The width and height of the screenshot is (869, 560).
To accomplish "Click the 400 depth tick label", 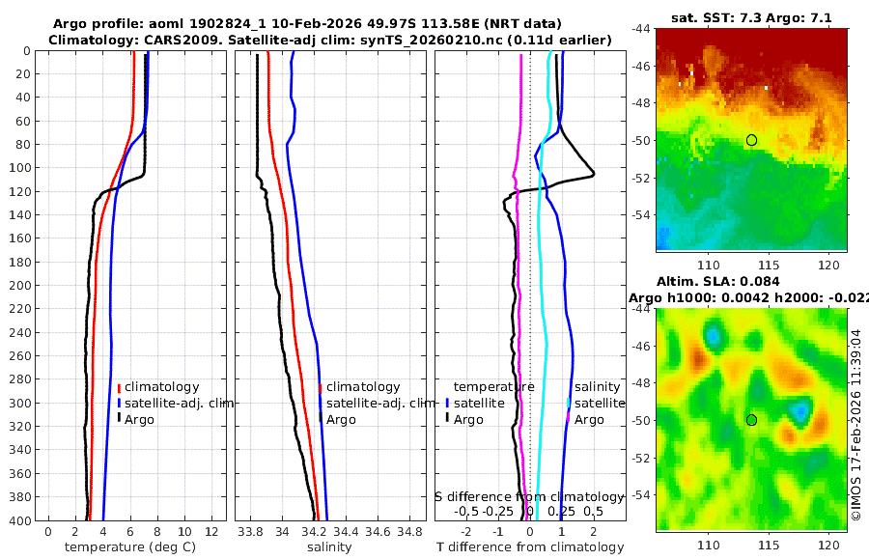I will tap(21, 520).
